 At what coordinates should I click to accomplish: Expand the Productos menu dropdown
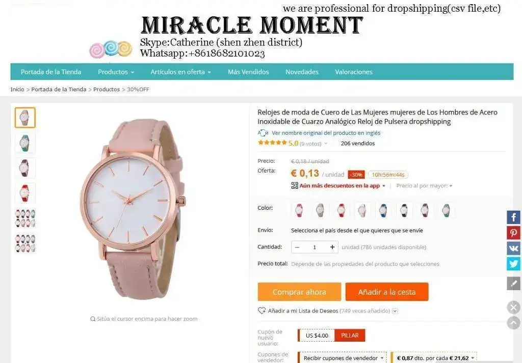tap(116, 72)
